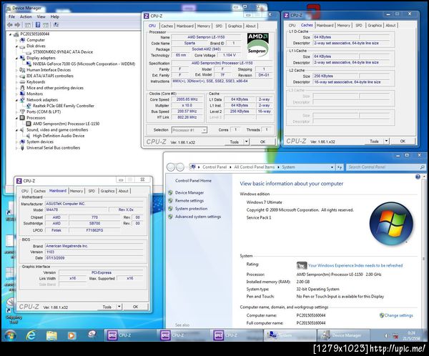The image size is (429, 356).
Task: Open Advanced system settings link
Action: click(x=198, y=217)
